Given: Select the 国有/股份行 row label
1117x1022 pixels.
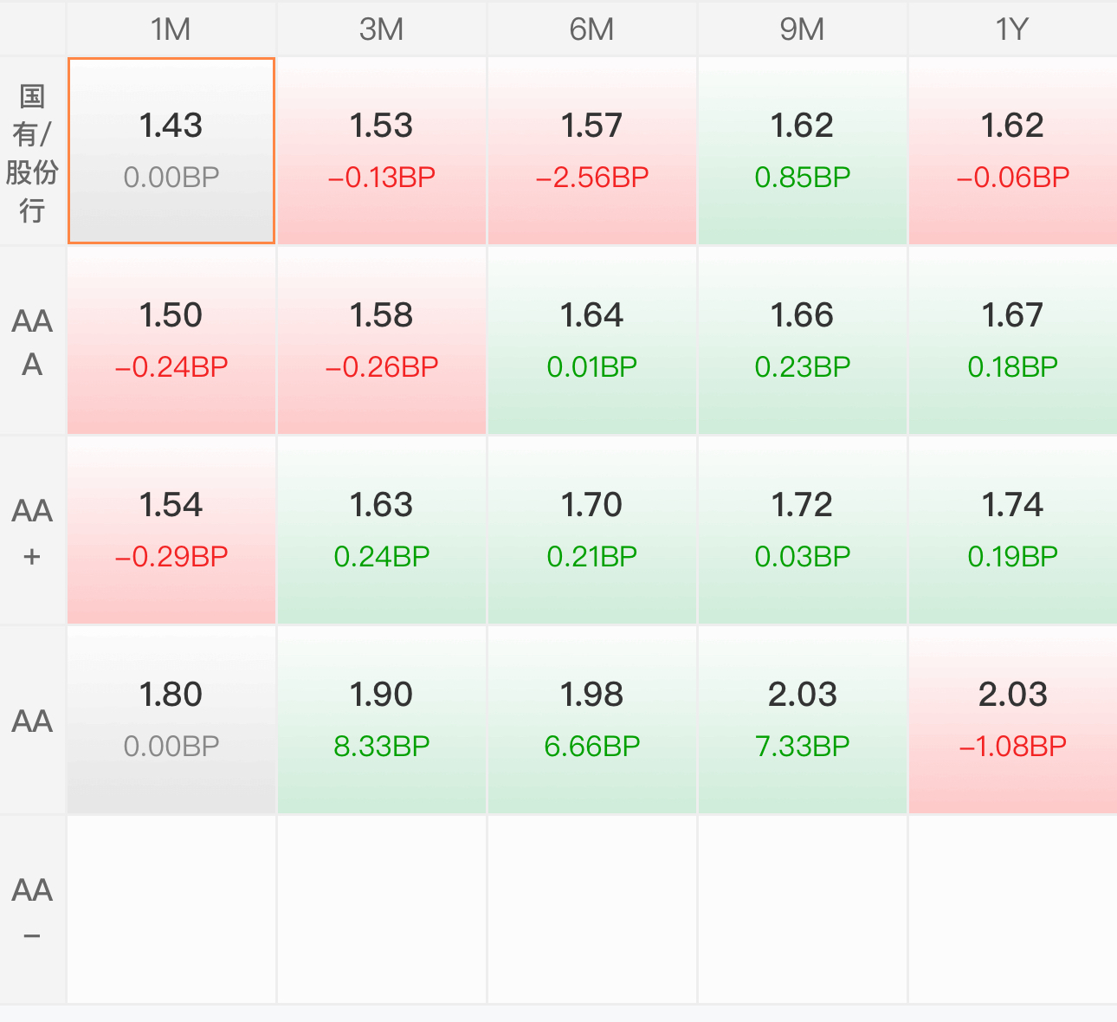Looking at the screenshot, I should pos(33,152).
